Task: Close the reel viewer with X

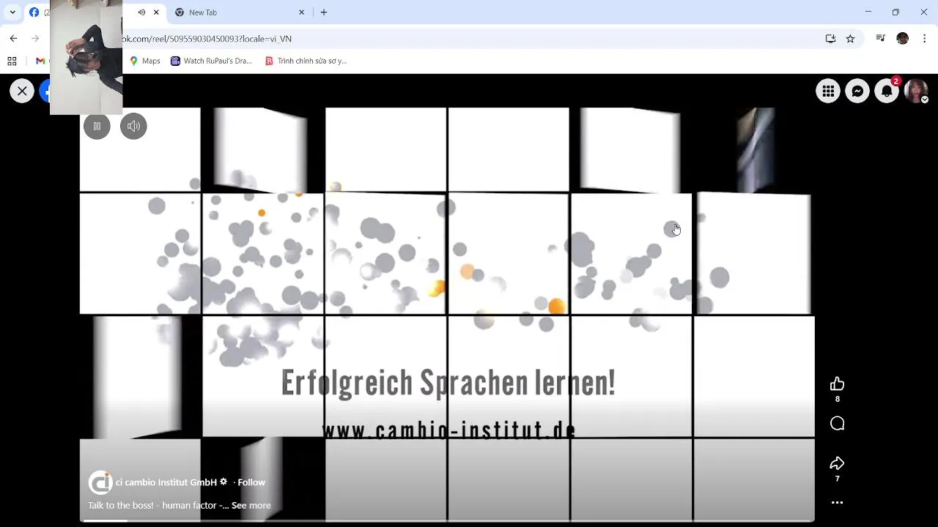Action: (22, 91)
